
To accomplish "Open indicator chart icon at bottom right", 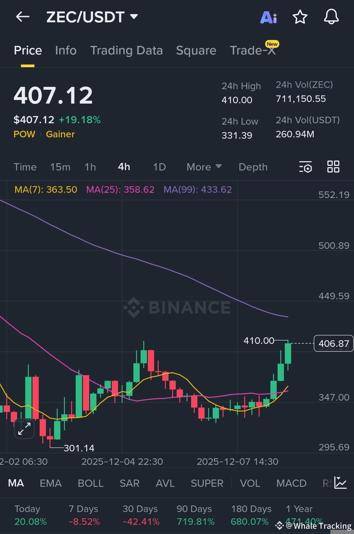I will click(x=341, y=483).
